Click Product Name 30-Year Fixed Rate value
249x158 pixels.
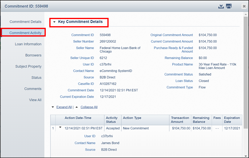[x=218, y=66]
